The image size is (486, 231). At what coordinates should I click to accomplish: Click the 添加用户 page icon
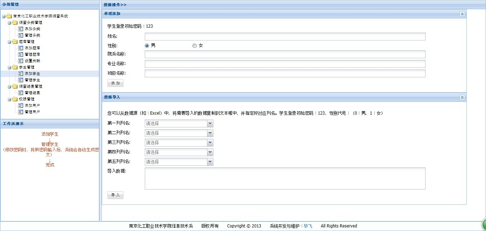21,106
